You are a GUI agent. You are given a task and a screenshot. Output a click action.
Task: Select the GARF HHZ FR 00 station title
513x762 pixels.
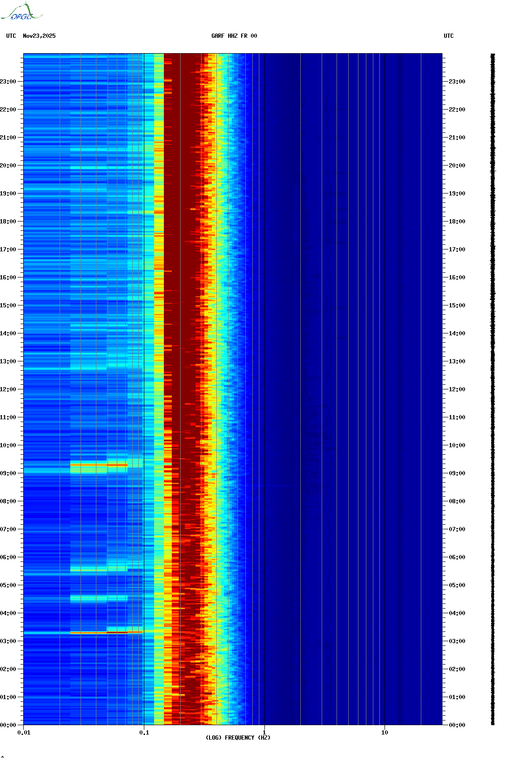point(234,36)
